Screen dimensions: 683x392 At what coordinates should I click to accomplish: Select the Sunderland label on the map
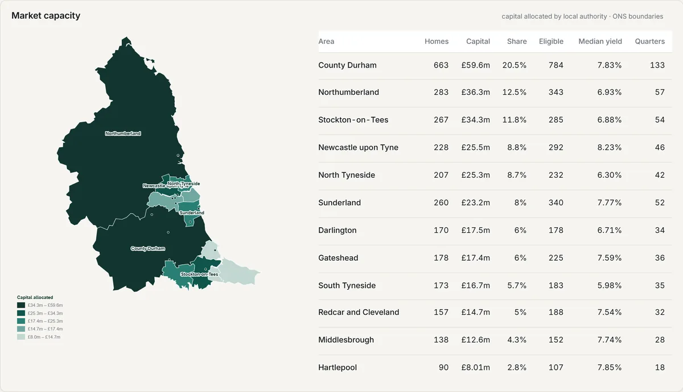[x=192, y=213]
